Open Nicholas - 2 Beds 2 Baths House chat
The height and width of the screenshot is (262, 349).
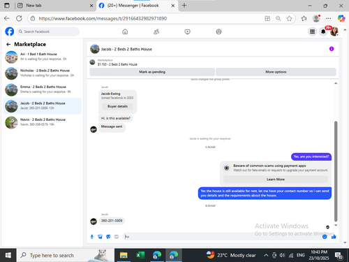43,73
